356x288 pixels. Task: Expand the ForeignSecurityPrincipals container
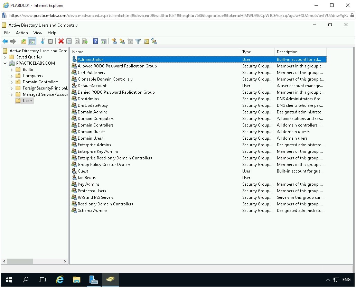(x=12, y=89)
